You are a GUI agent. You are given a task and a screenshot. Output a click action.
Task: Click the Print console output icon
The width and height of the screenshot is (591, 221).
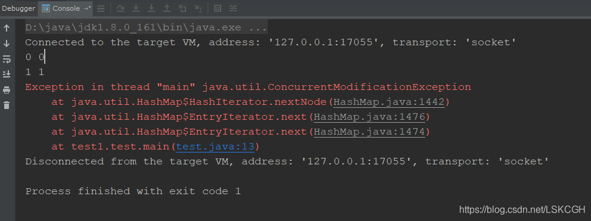click(x=7, y=89)
